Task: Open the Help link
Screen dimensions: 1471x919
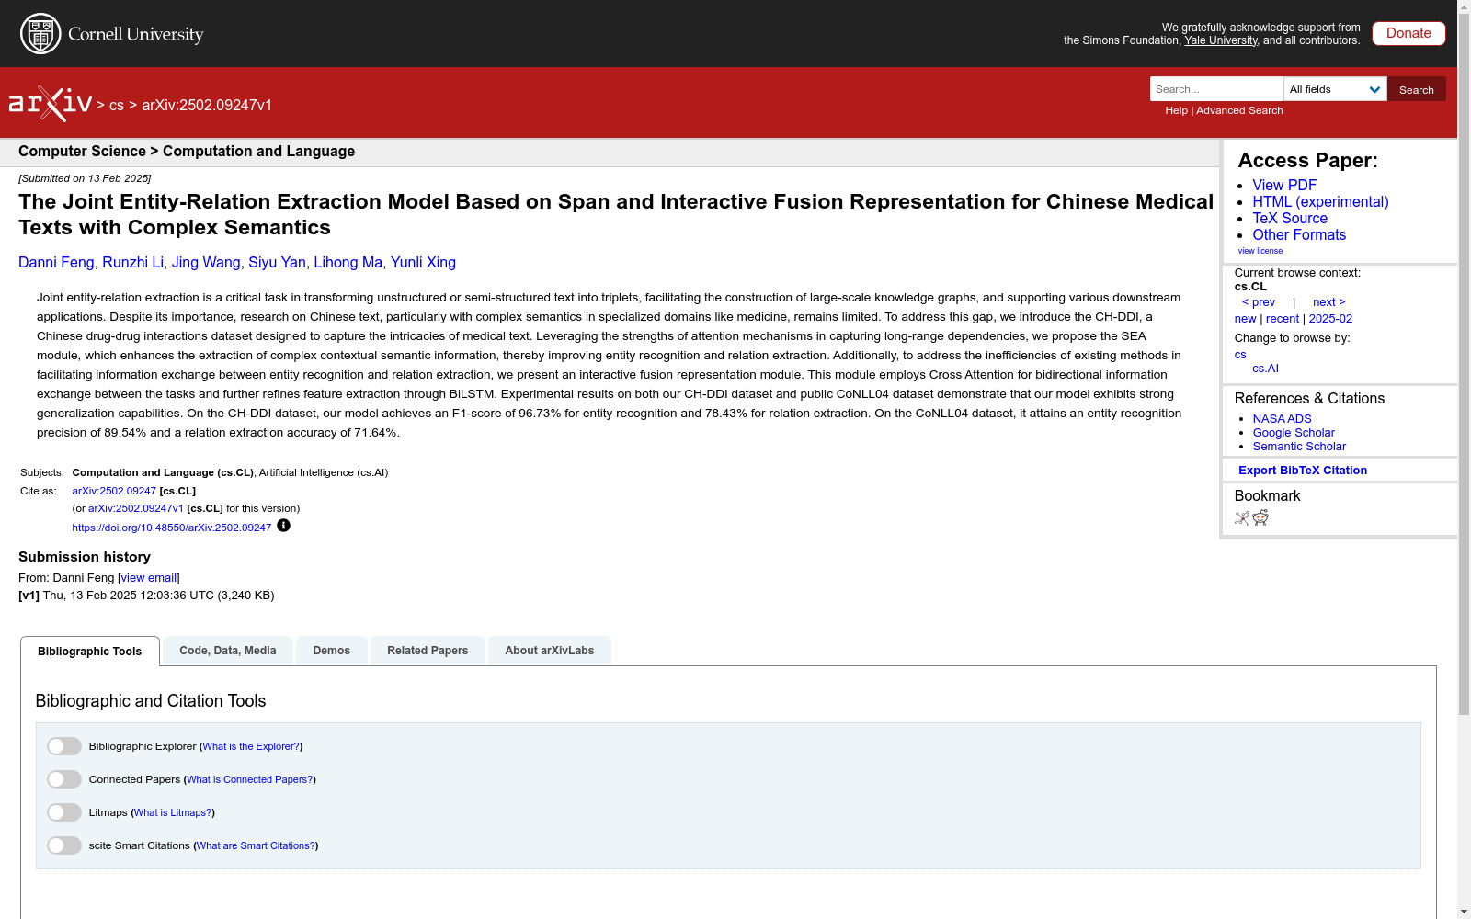Action: [x=1176, y=110]
